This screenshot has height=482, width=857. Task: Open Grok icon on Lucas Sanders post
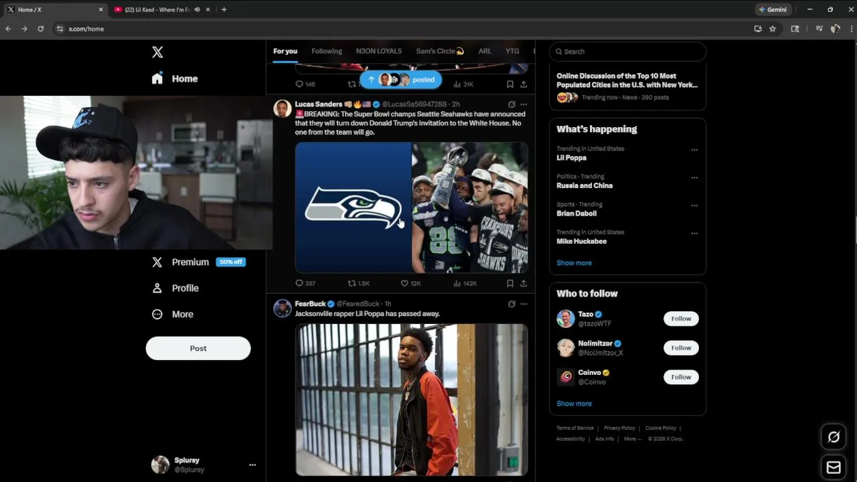coord(512,104)
